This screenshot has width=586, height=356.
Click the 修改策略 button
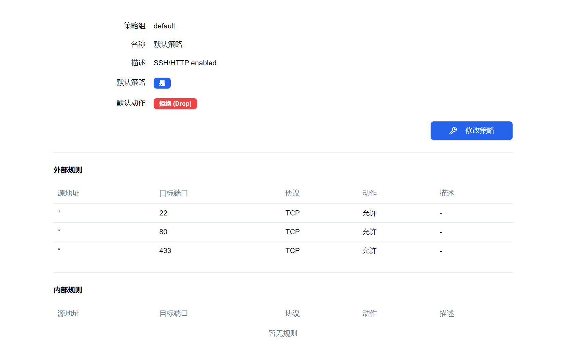click(471, 130)
